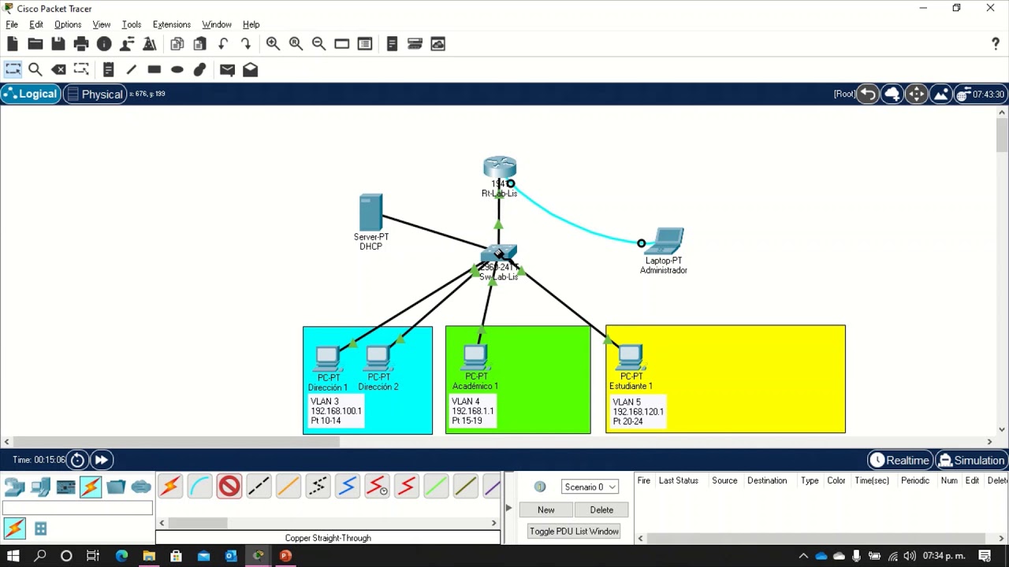Viewport: 1009px width, 567px height.
Task: Copy selection with the Copy icon
Action: tap(177, 44)
